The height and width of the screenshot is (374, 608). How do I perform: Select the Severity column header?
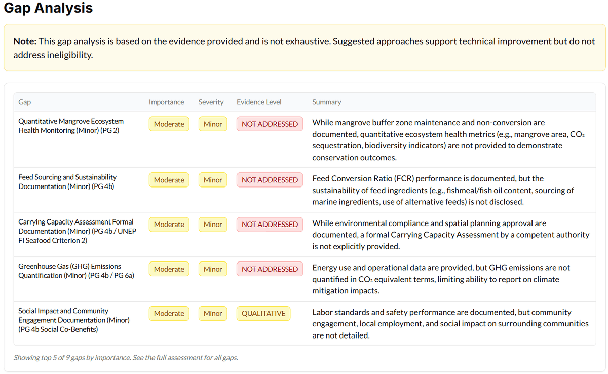(x=211, y=102)
